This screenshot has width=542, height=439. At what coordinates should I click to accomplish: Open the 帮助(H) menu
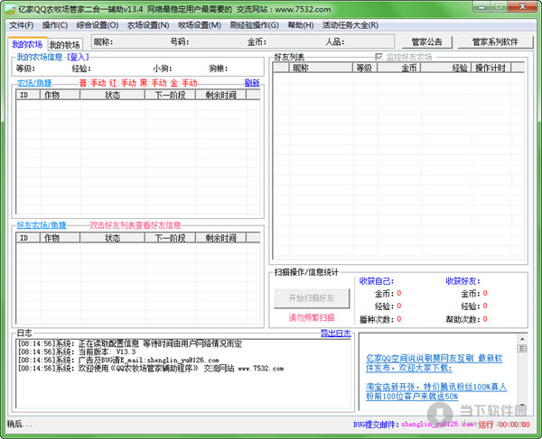[301, 25]
